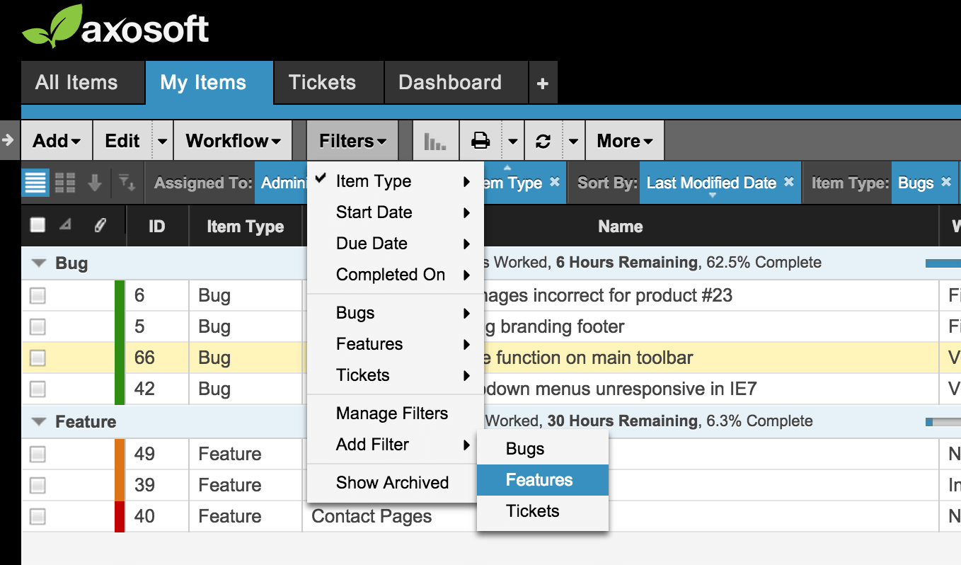
Task: Open the dropdown arrow next to Edit
Action: click(163, 141)
